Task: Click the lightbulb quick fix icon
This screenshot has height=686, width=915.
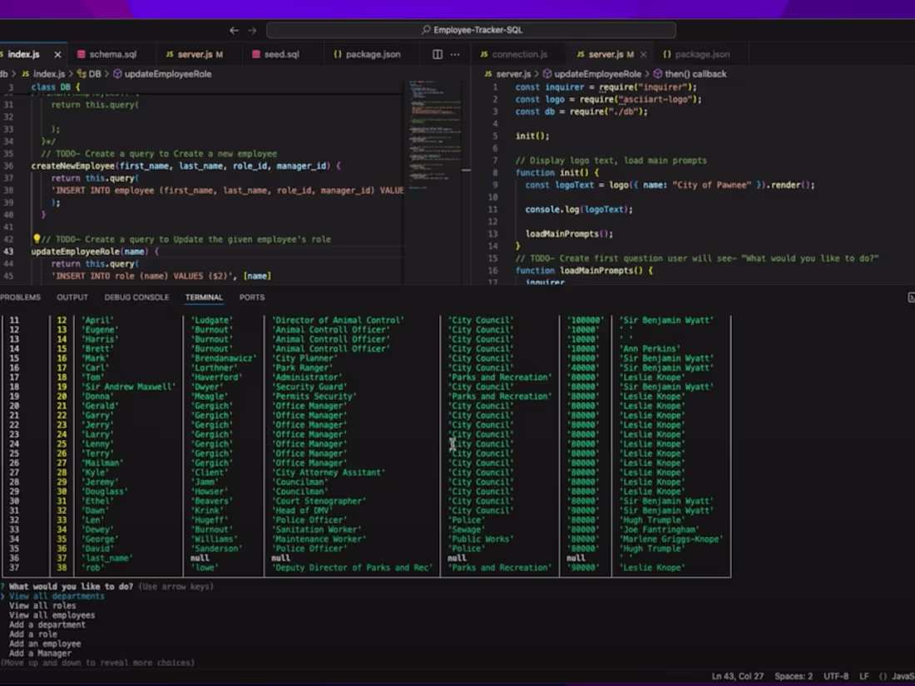Action: click(x=36, y=239)
